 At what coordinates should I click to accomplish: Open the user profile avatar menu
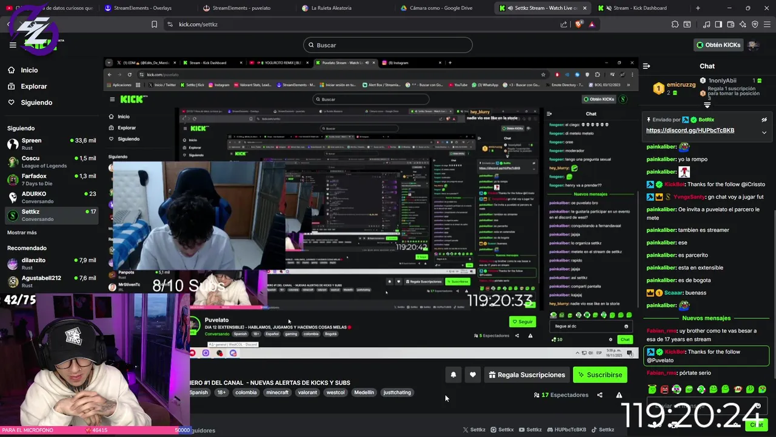tap(754, 45)
